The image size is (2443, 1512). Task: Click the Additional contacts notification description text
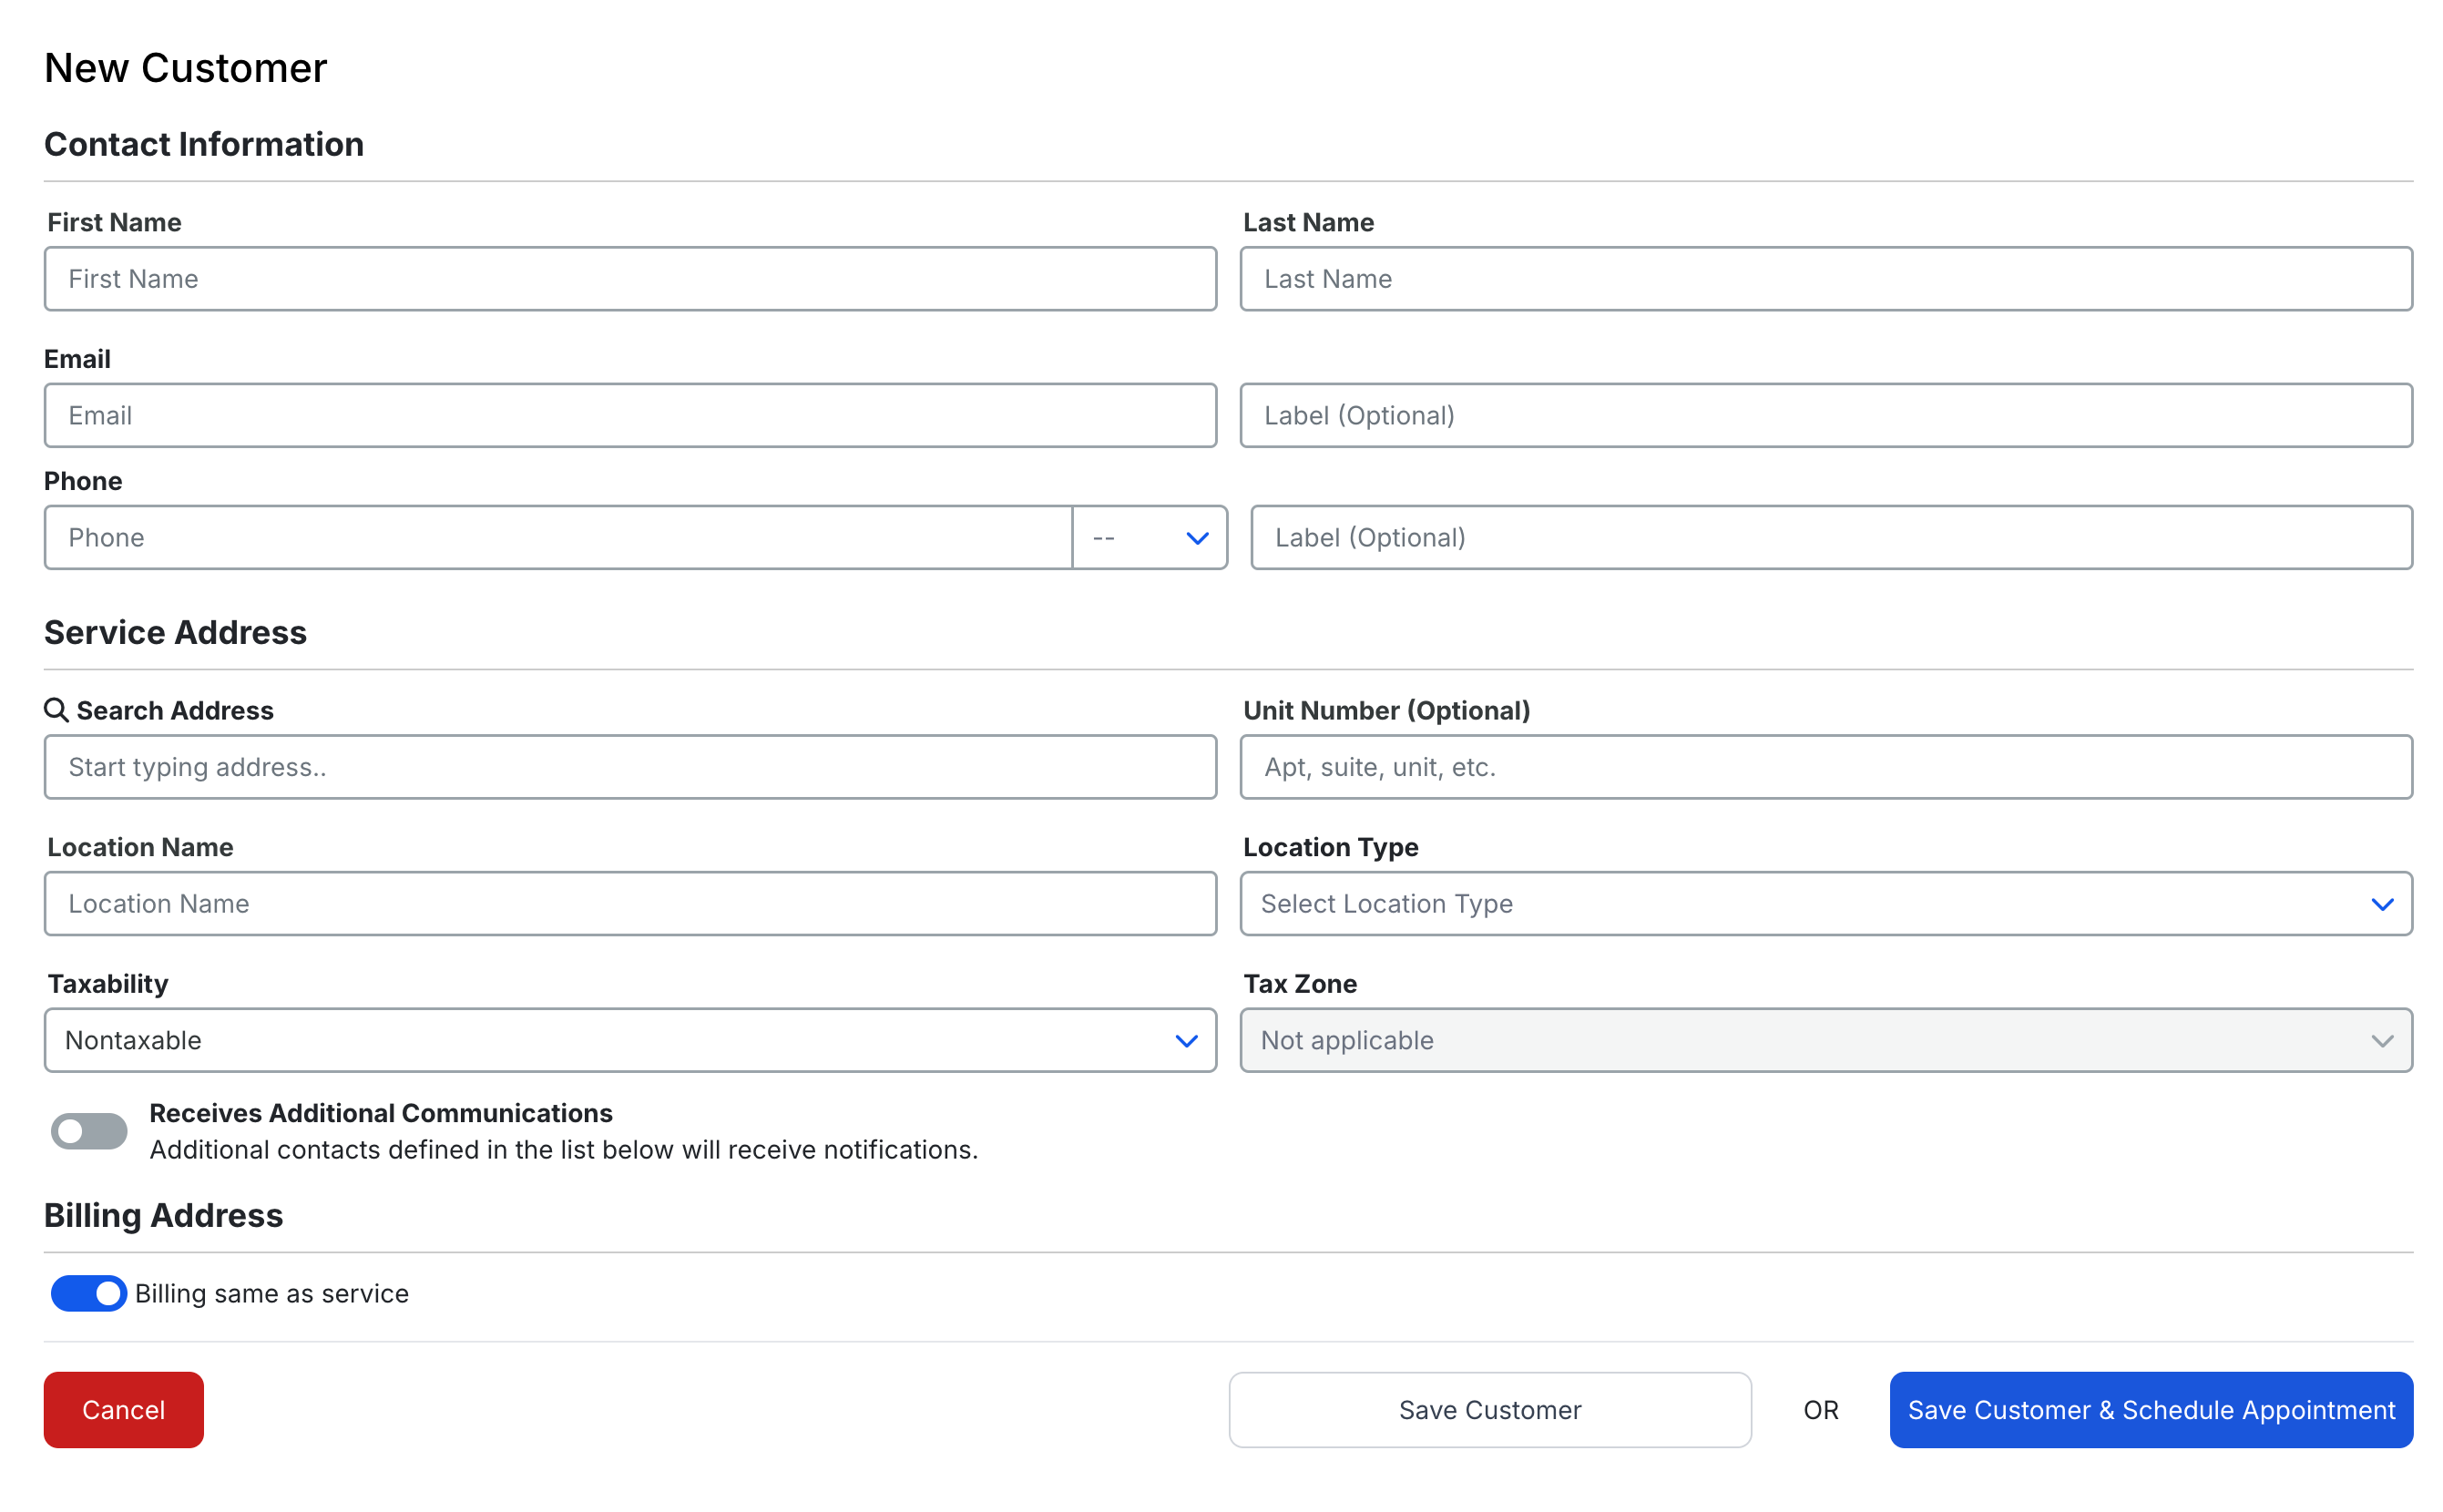(564, 1150)
